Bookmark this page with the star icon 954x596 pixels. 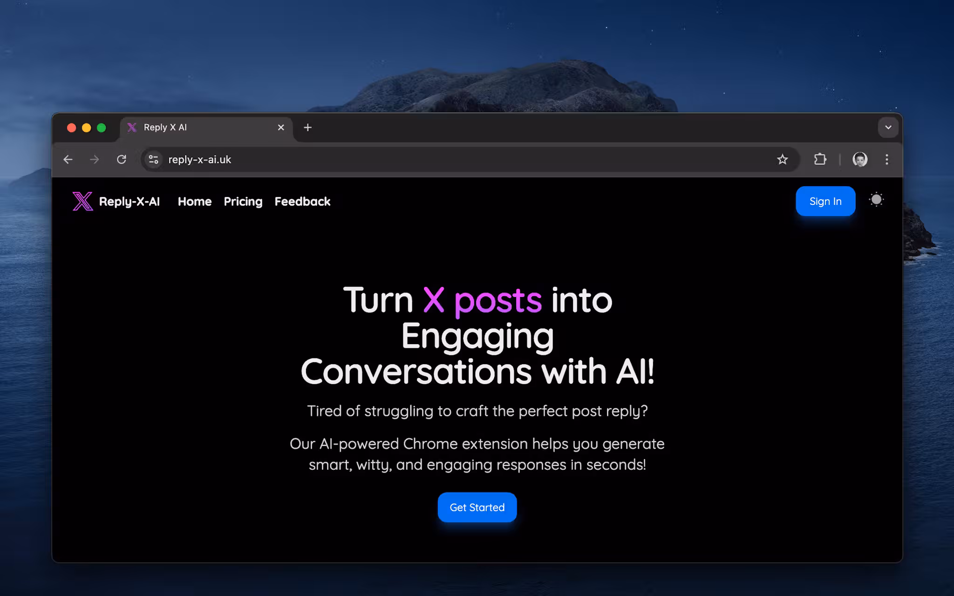(x=783, y=160)
